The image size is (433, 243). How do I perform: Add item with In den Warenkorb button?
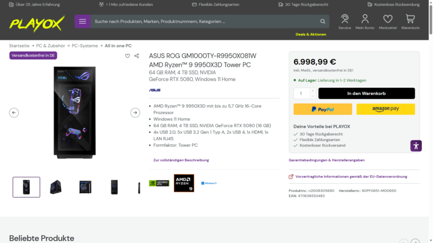click(x=367, y=94)
